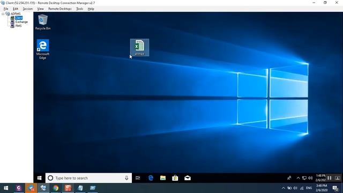Image resolution: width=343 pixels, height=193 pixels.
Task: Click the Exchange server computer icon
Action: 12,22
